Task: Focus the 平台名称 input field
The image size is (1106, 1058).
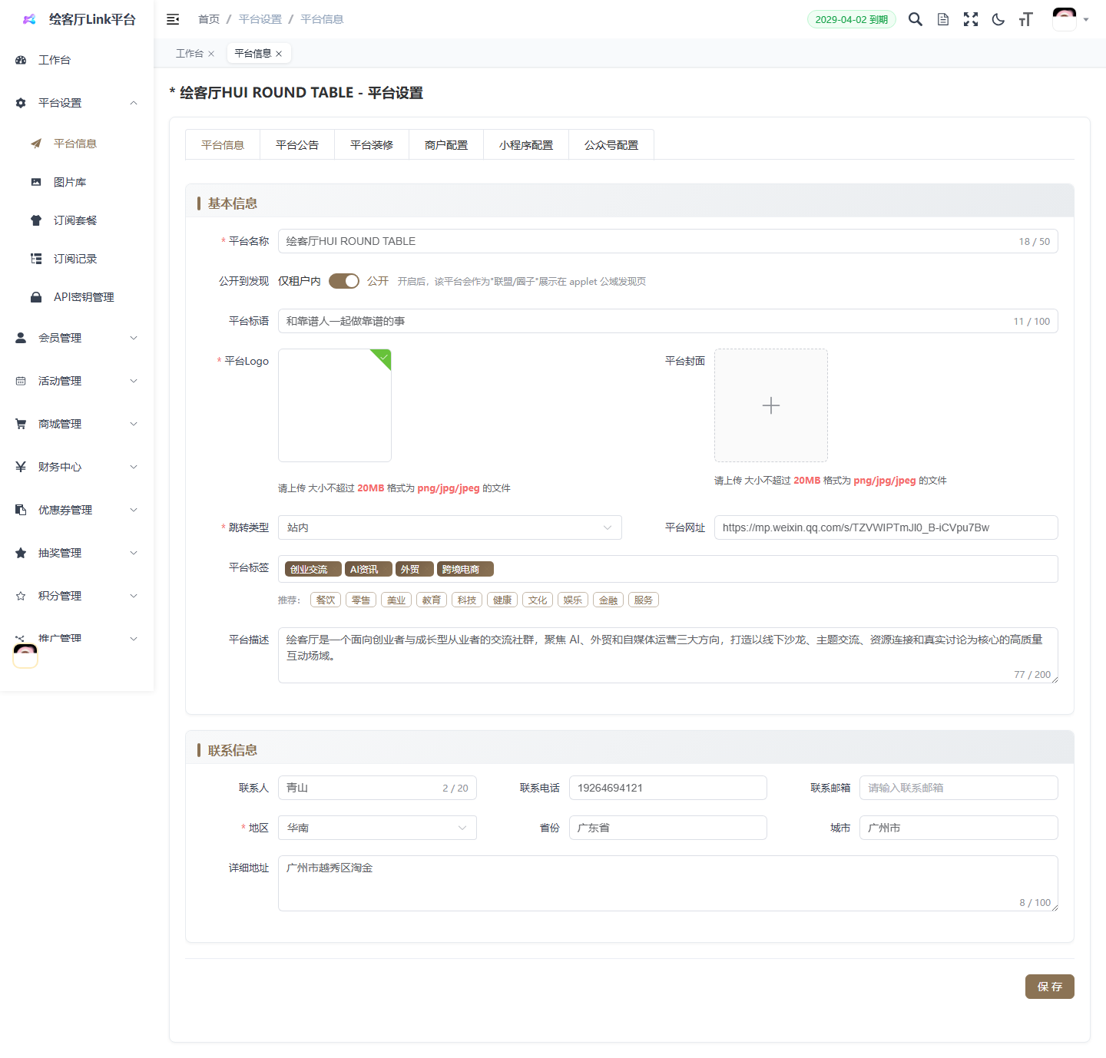Action: [x=668, y=241]
